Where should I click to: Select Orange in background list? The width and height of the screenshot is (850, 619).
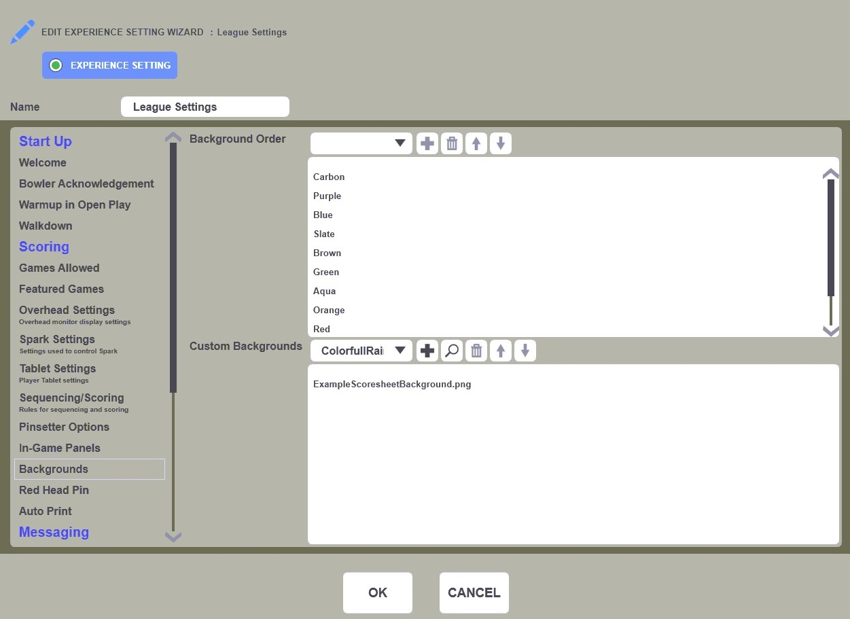click(x=329, y=310)
